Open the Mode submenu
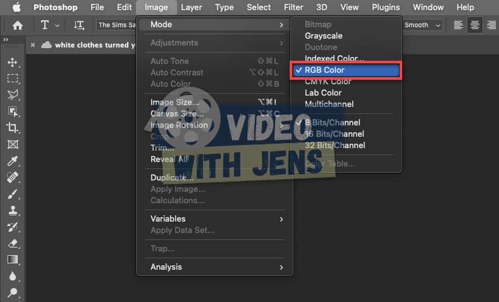 [214, 25]
